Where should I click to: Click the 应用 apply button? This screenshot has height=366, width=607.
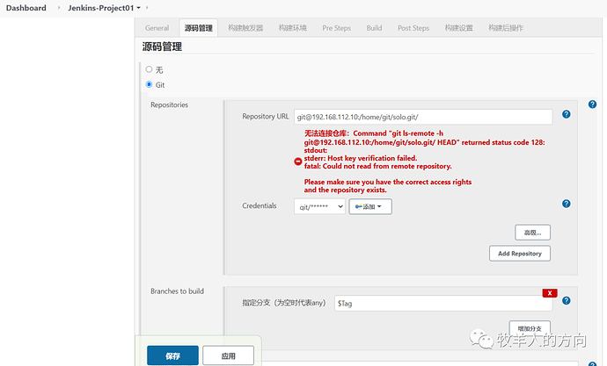228,355
